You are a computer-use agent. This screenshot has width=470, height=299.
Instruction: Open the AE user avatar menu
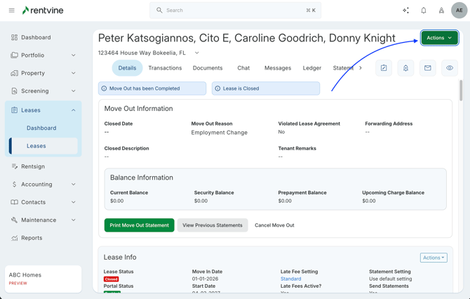(x=459, y=11)
